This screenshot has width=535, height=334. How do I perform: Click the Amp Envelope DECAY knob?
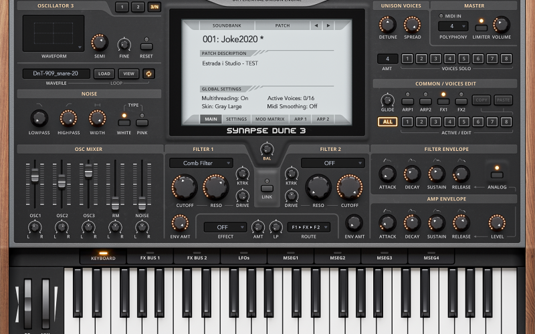click(412, 223)
